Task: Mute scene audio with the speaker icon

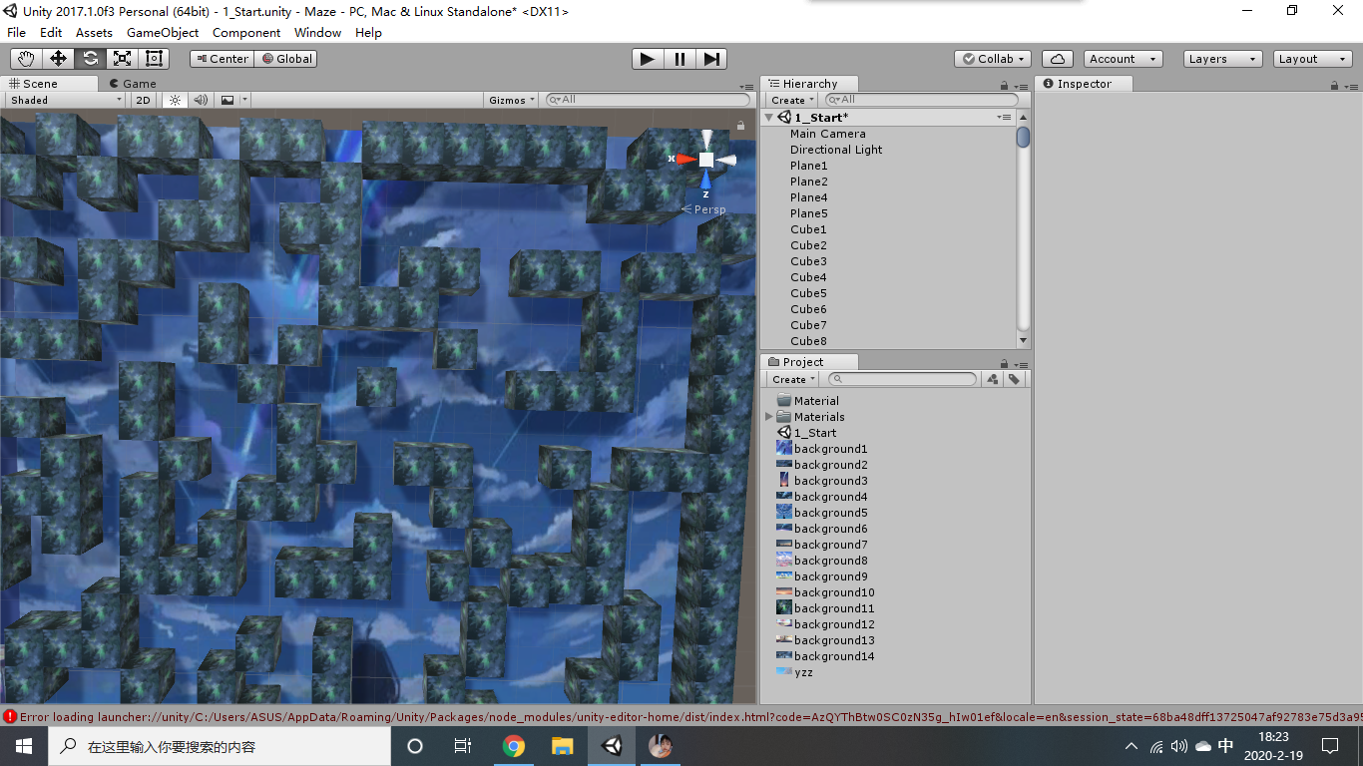Action: [x=203, y=100]
